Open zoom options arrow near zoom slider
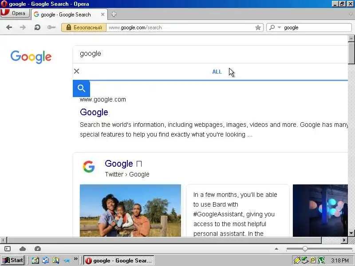355x266 pixels. coord(276,249)
